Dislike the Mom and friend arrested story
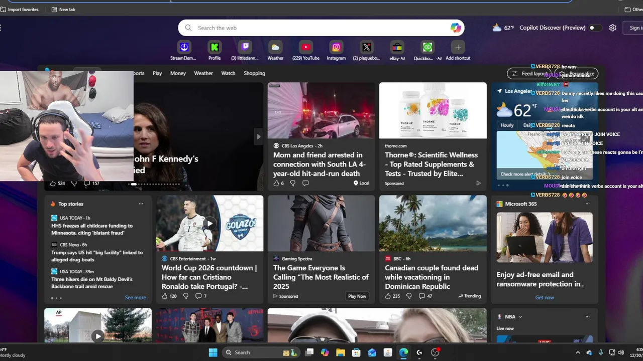Image resolution: width=643 pixels, height=361 pixels. [x=293, y=184]
